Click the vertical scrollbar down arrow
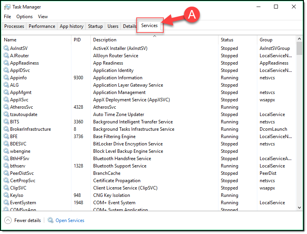Viewport: 307px width, 234px height. click(x=299, y=208)
